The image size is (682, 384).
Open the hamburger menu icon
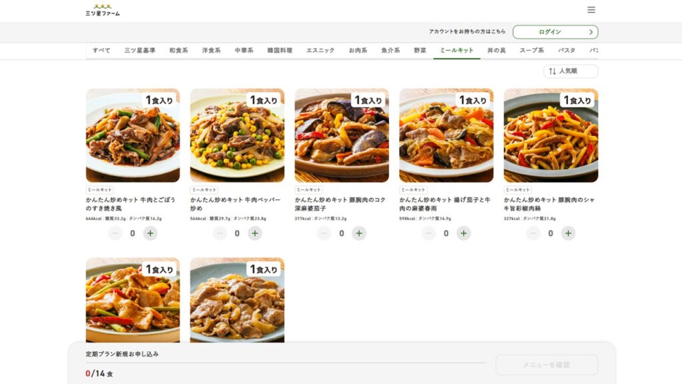(591, 10)
